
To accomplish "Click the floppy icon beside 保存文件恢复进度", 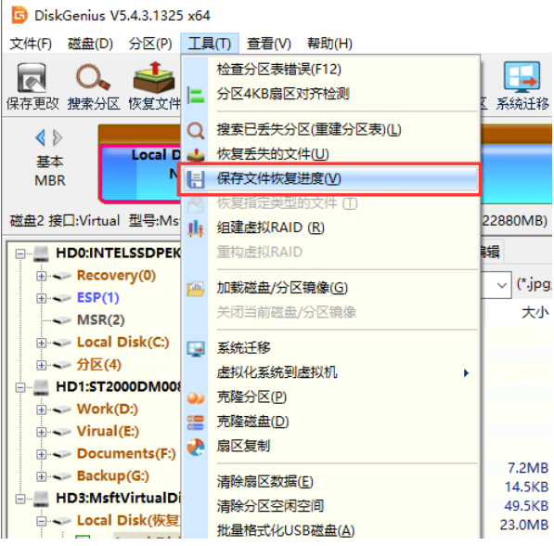I will tap(196, 179).
